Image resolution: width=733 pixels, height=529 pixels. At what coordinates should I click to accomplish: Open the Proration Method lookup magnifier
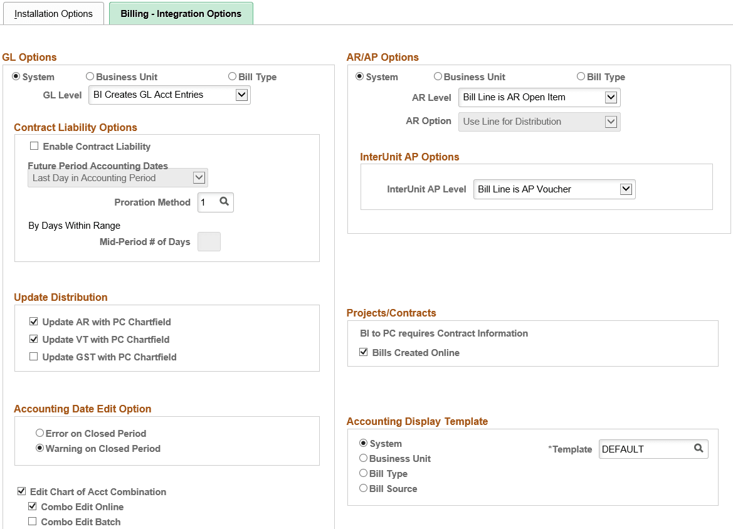pos(224,202)
